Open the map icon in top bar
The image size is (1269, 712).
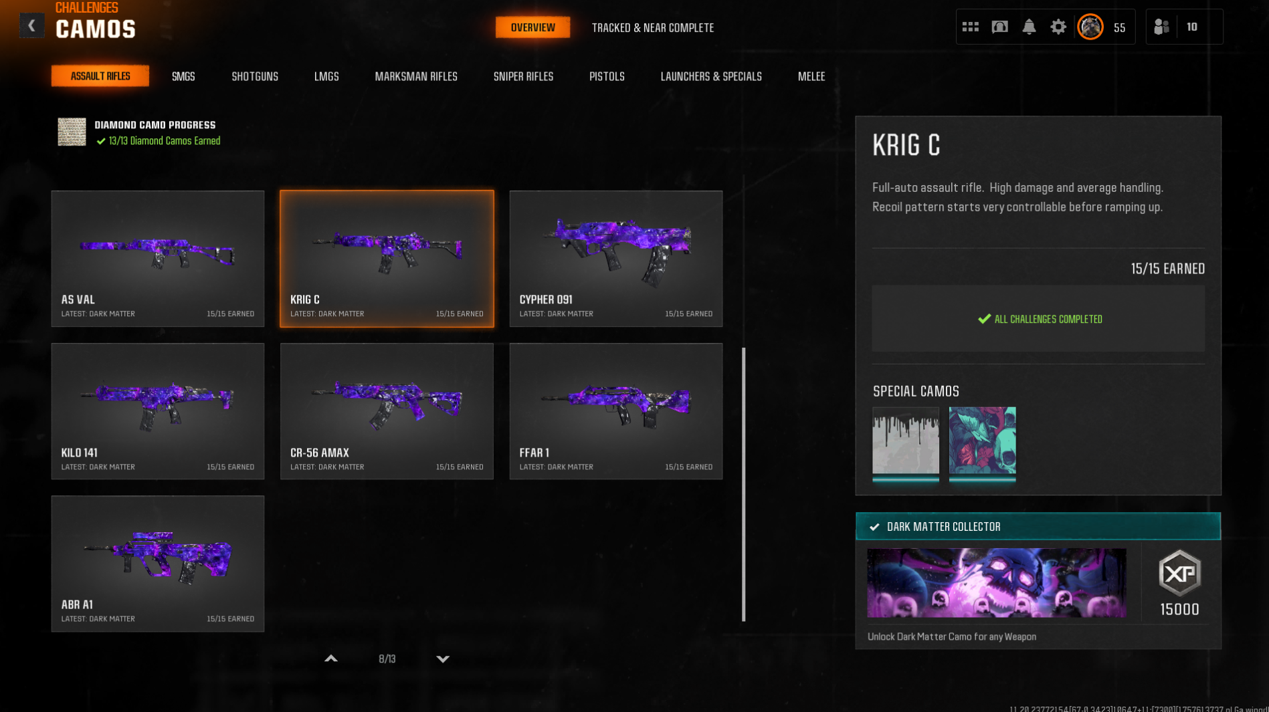pos(999,27)
